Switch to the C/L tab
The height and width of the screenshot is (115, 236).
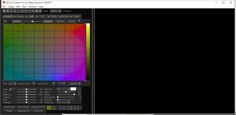(43, 16)
